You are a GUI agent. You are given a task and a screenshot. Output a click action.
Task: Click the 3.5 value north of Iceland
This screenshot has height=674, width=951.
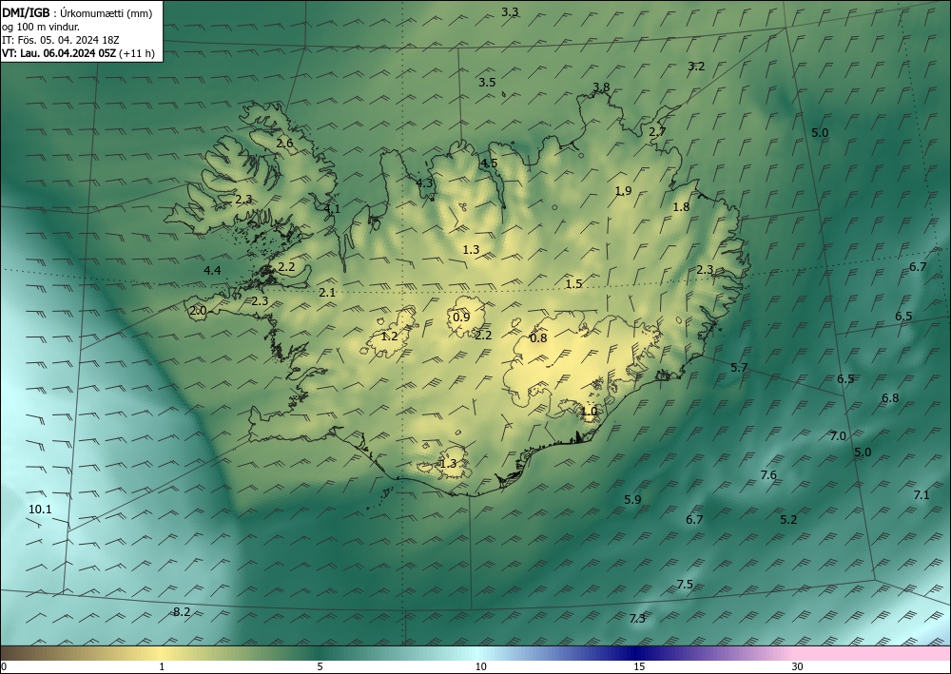[x=487, y=83]
